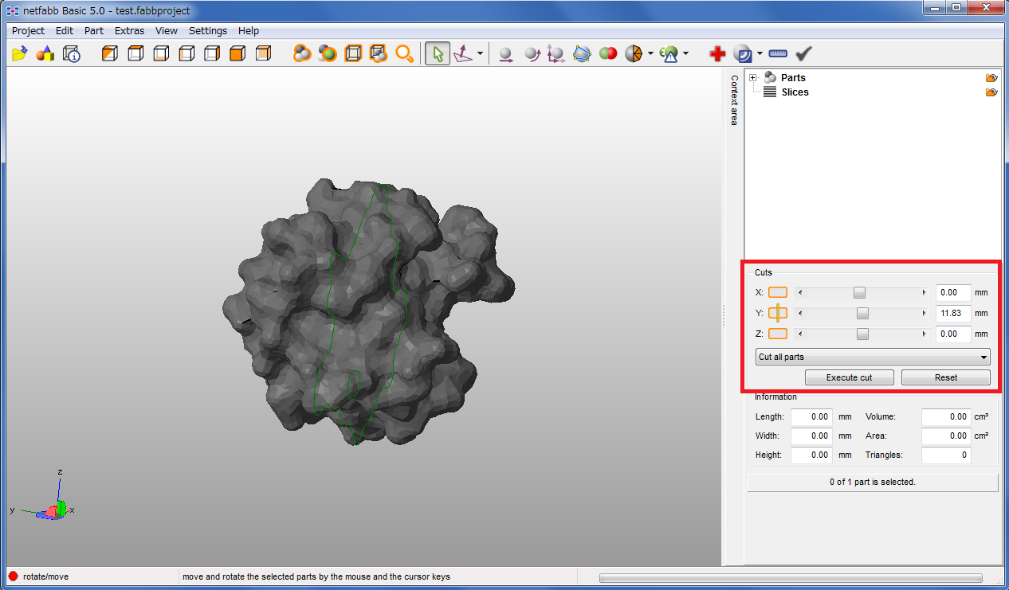This screenshot has height=590, width=1009.
Task: Click the red-green spheres Boolean icon
Action: [x=608, y=54]
